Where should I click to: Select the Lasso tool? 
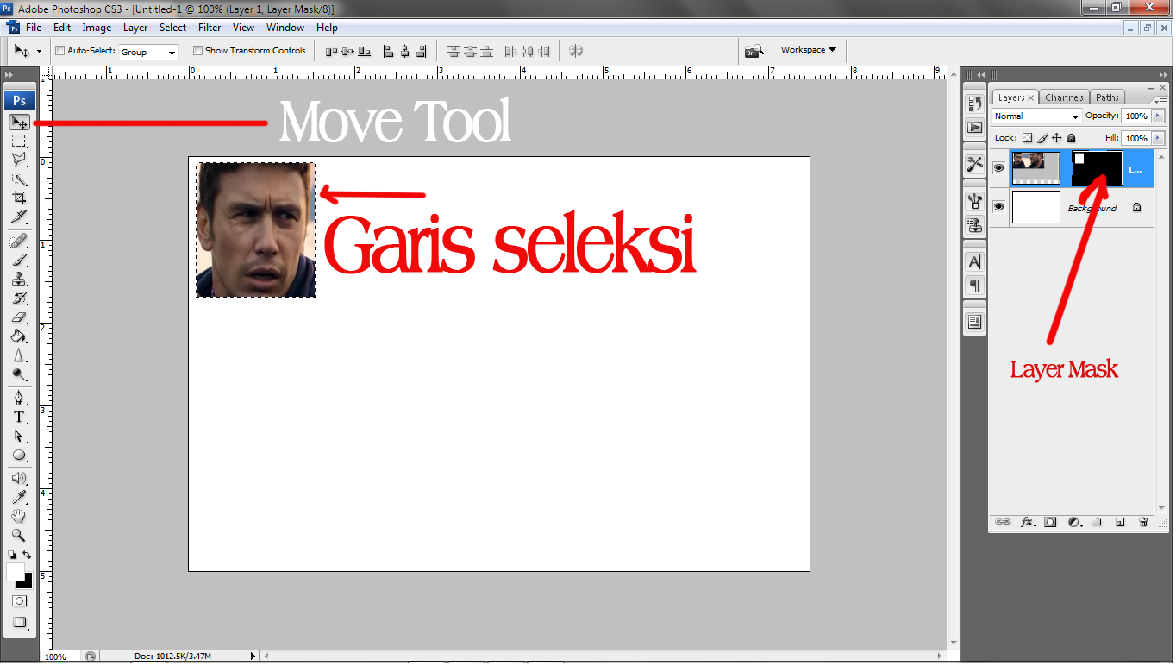[19, 160]
